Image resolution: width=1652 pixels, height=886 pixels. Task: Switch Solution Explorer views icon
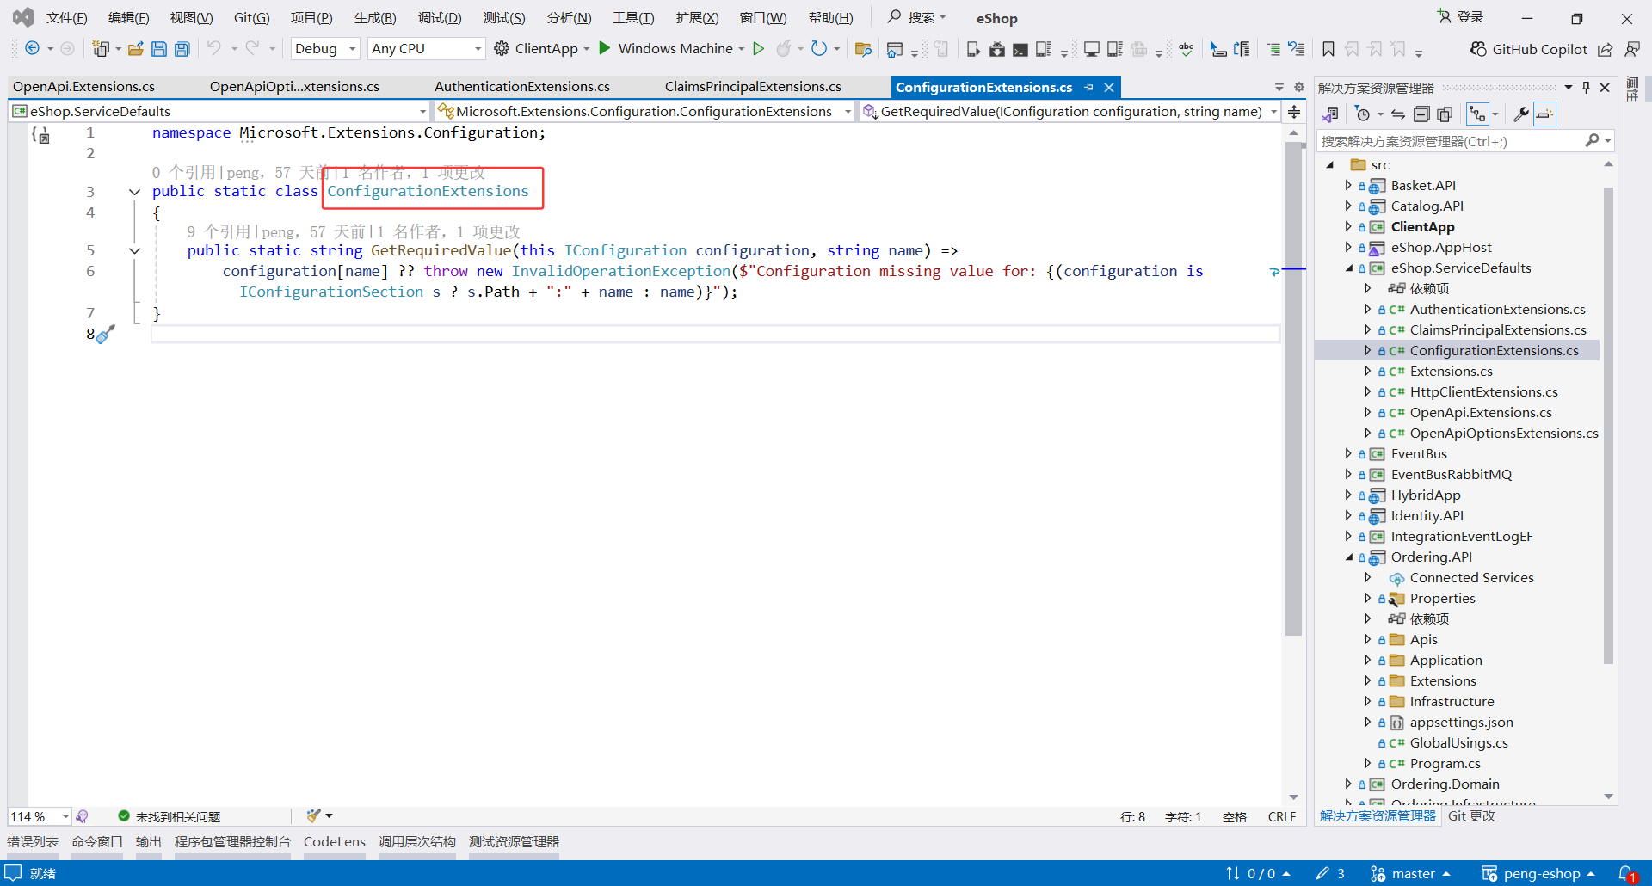(1330, 114)
